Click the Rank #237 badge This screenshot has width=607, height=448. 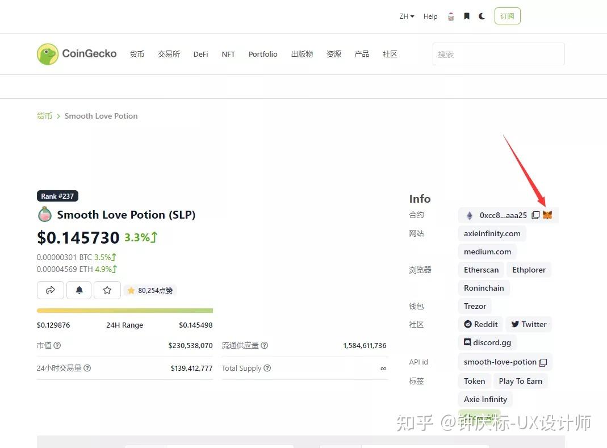click(57, 196)
